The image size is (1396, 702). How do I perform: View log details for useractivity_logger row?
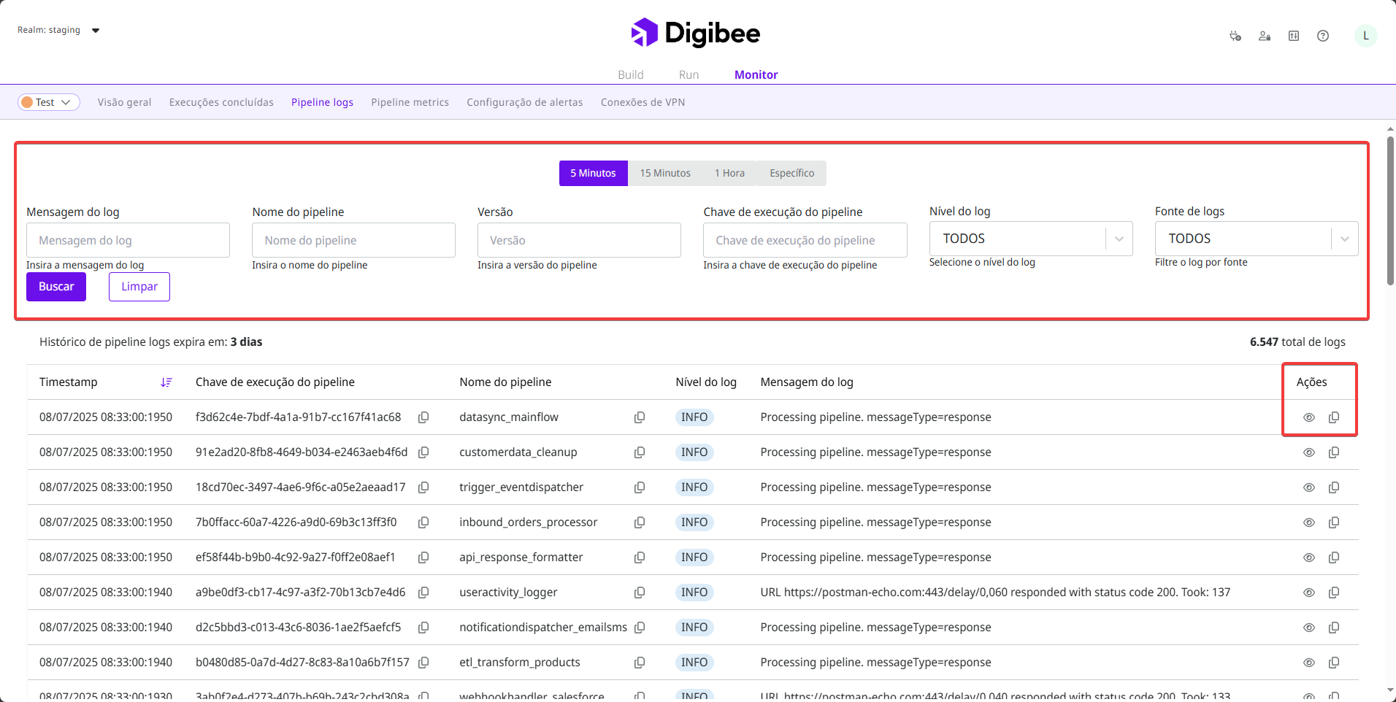1308,593
